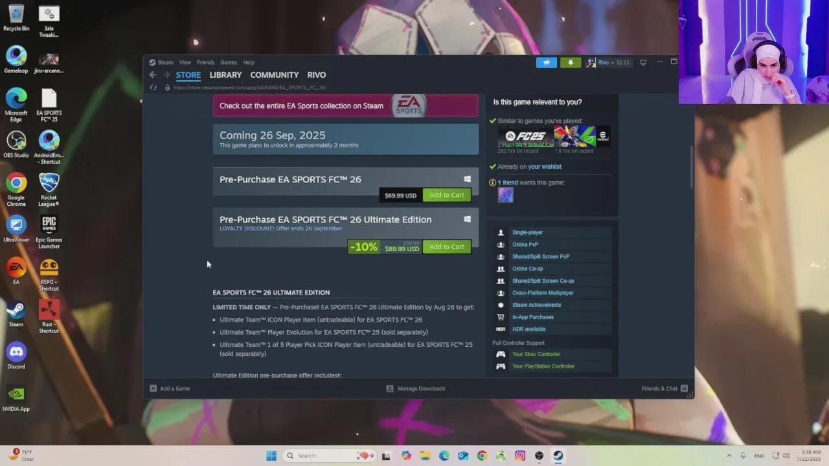This screenshot has height=466, width=829.
Task: Click Shared/Split Screen PvP feature link
Action: [541, 256]
